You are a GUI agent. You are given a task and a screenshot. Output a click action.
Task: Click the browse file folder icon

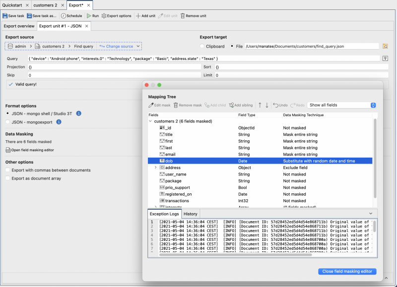pyautogui.click(x=385, y=46)
